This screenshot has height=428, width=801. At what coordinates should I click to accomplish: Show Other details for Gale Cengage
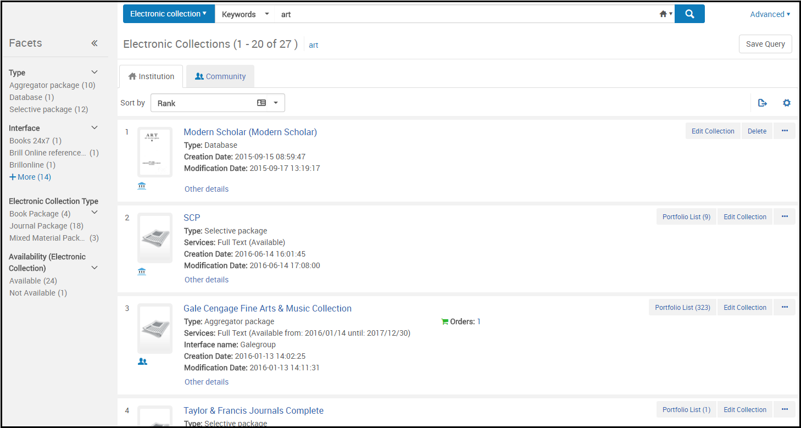(207, 382)
